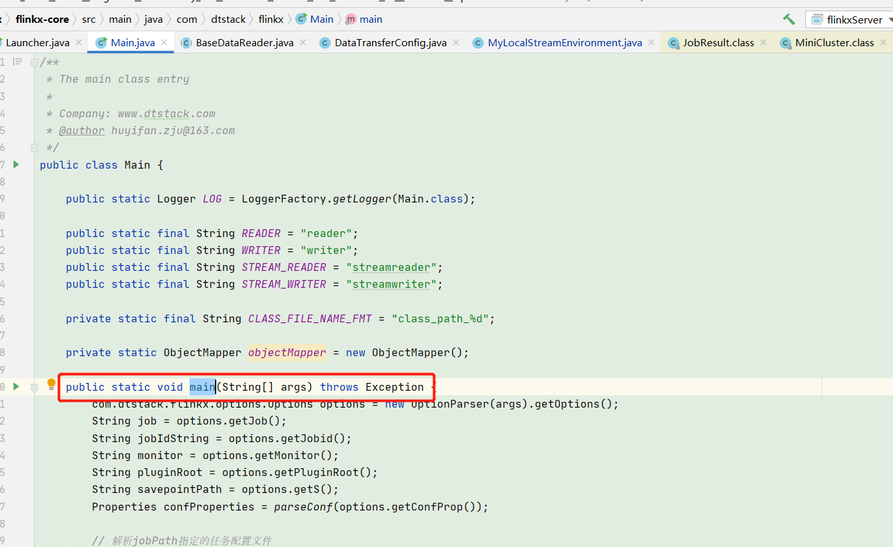The height and width of the screenshot is (547, 893).
Task: Click the class icon on the Main.java tab
Action: click(101, 42)
